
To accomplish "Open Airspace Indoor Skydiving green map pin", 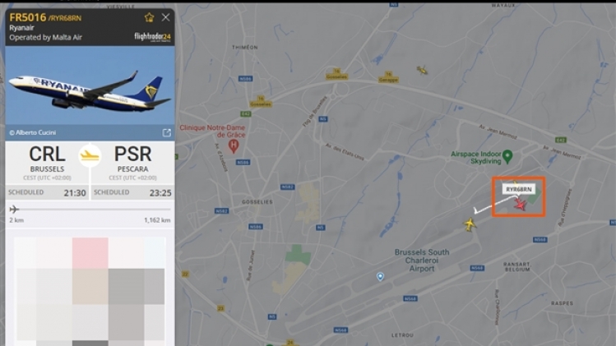I will [507, 156].
